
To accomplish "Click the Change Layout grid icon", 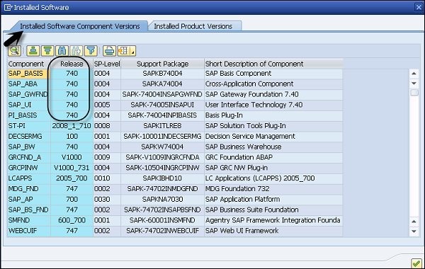I will click(123, 51).
